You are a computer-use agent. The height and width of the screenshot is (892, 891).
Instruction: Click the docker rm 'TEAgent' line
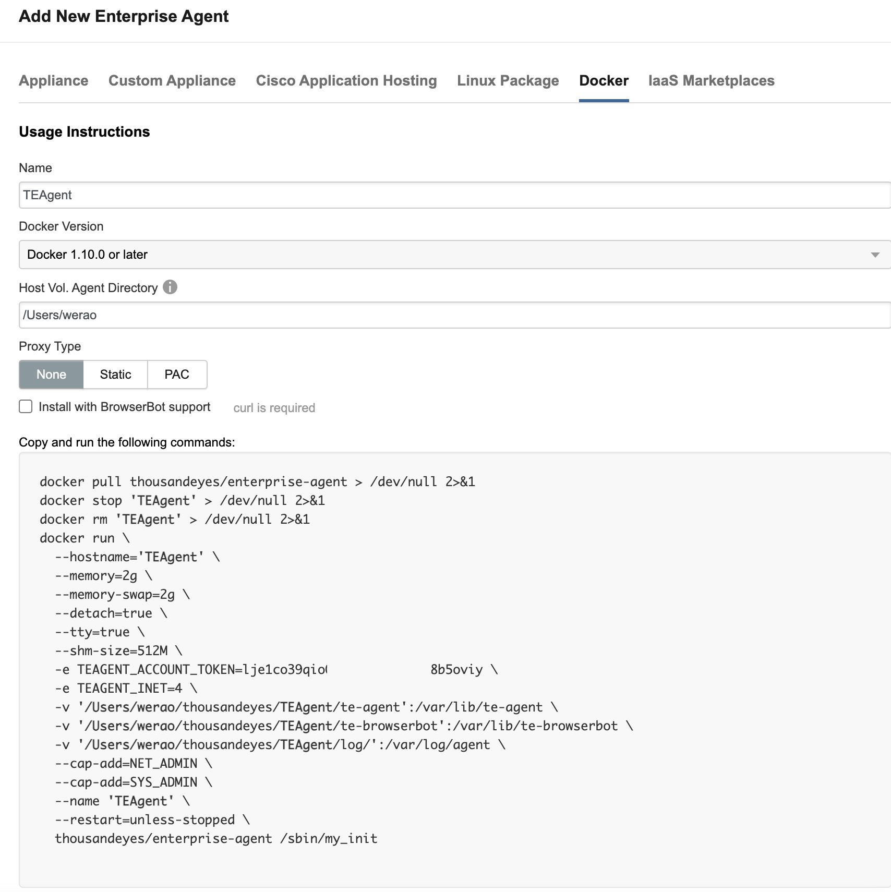pos(175,519)
